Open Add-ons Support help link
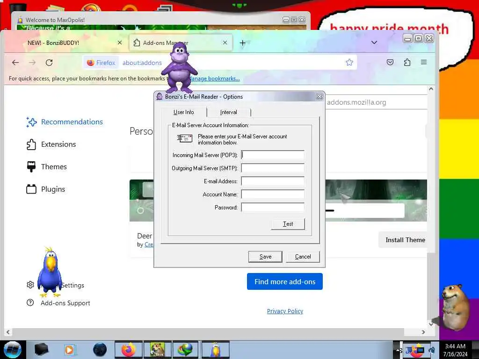 click(58, 303)
